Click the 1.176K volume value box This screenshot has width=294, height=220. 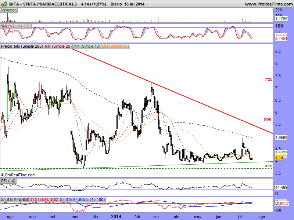[282, 19]
